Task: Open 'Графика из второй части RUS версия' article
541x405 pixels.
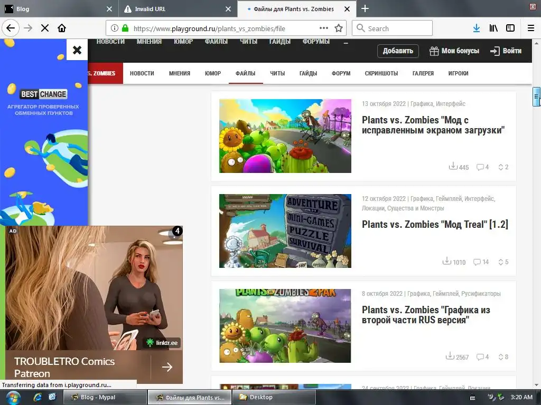Action: coord(426,315)
